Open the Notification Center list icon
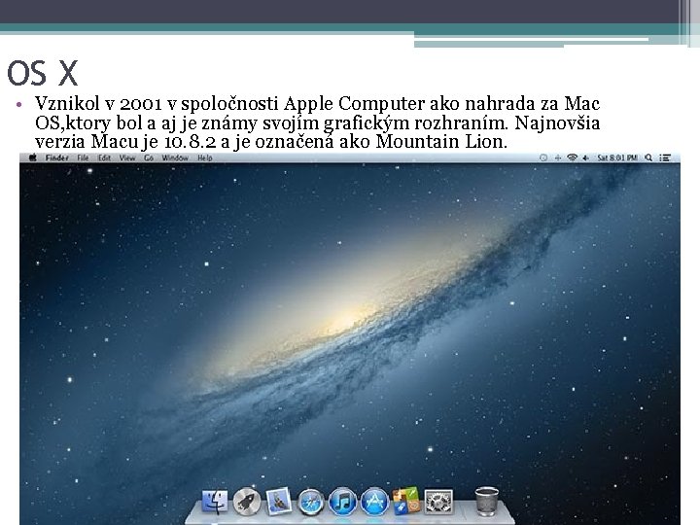Screen dimensions: 700x525 click(665, 157)
